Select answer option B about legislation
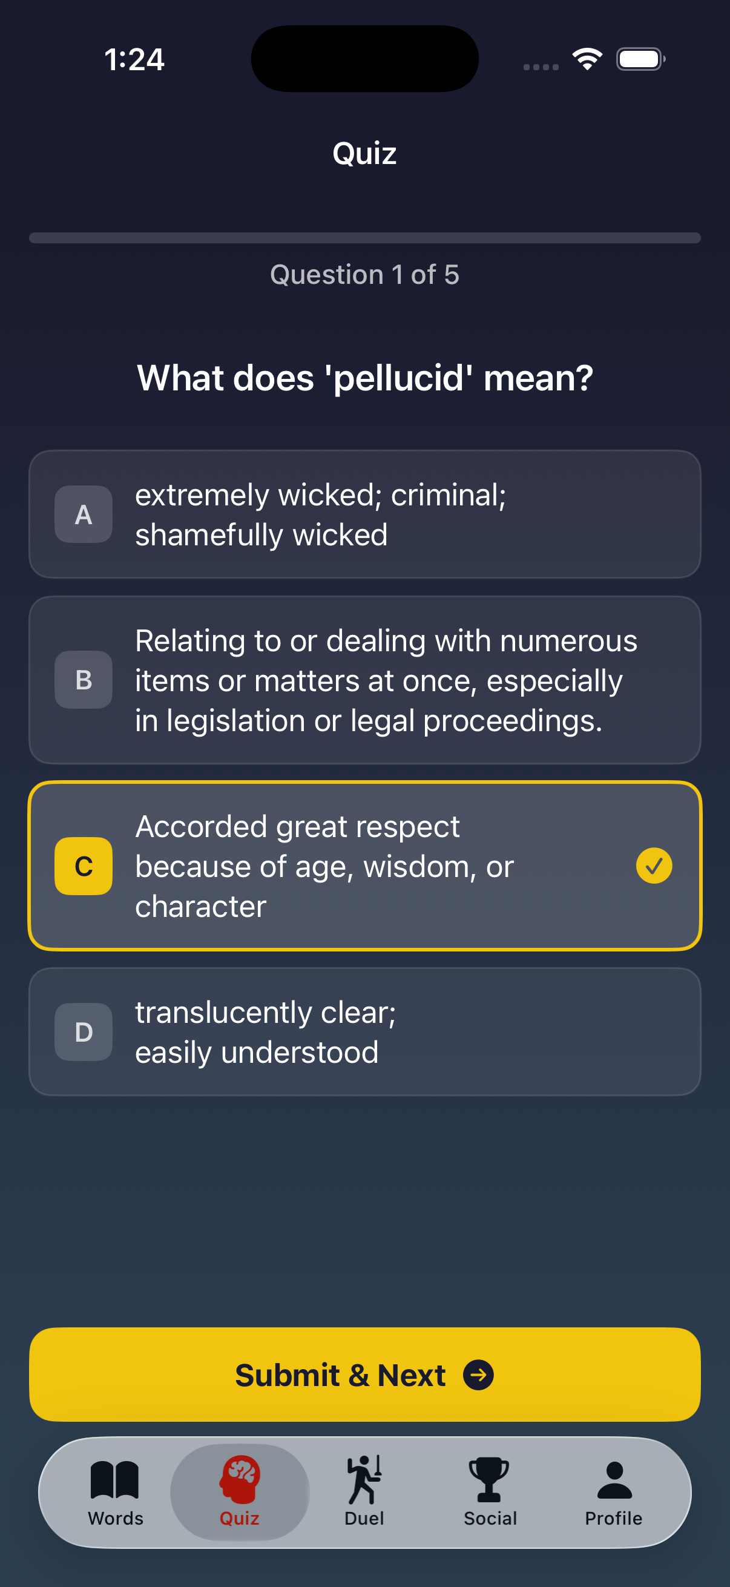Screen dimensions: 730x1587 pos(364,680)
